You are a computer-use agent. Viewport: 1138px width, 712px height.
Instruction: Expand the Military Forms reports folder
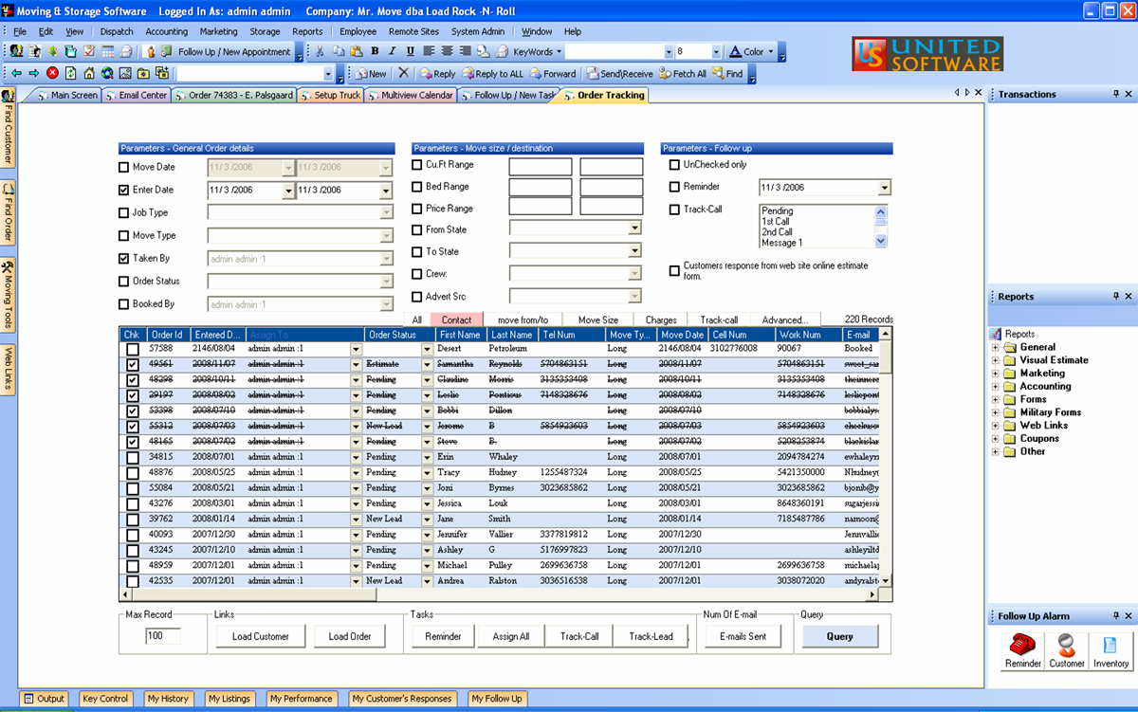coord(996,412)
